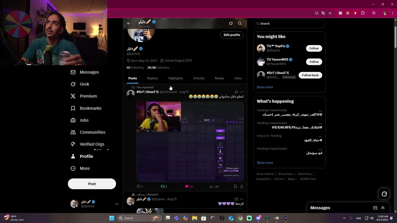Open Grok from the sidebar
397x223 pixels.
click(x=80, y=84)
